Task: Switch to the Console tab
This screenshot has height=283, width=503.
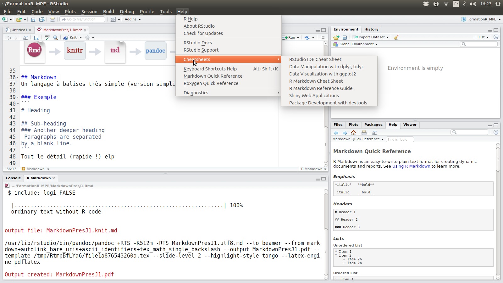Action: (13, 178)
